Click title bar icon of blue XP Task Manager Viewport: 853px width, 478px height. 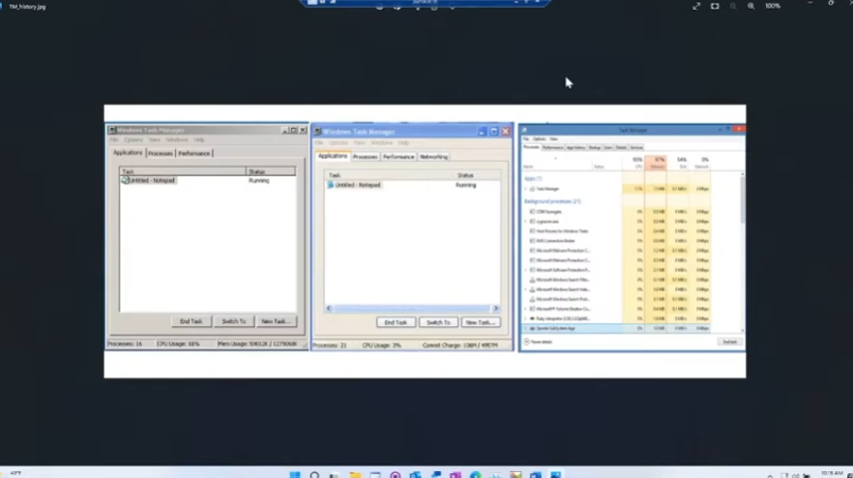click(x=317, y=132)
